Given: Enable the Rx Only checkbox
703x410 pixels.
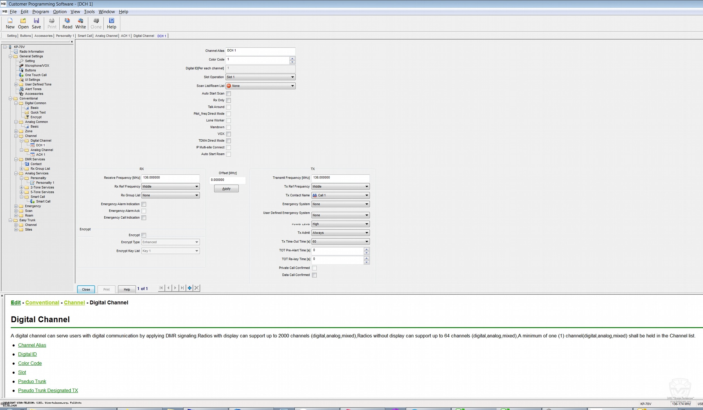Looking at the screenshot, I should point(229,100).
